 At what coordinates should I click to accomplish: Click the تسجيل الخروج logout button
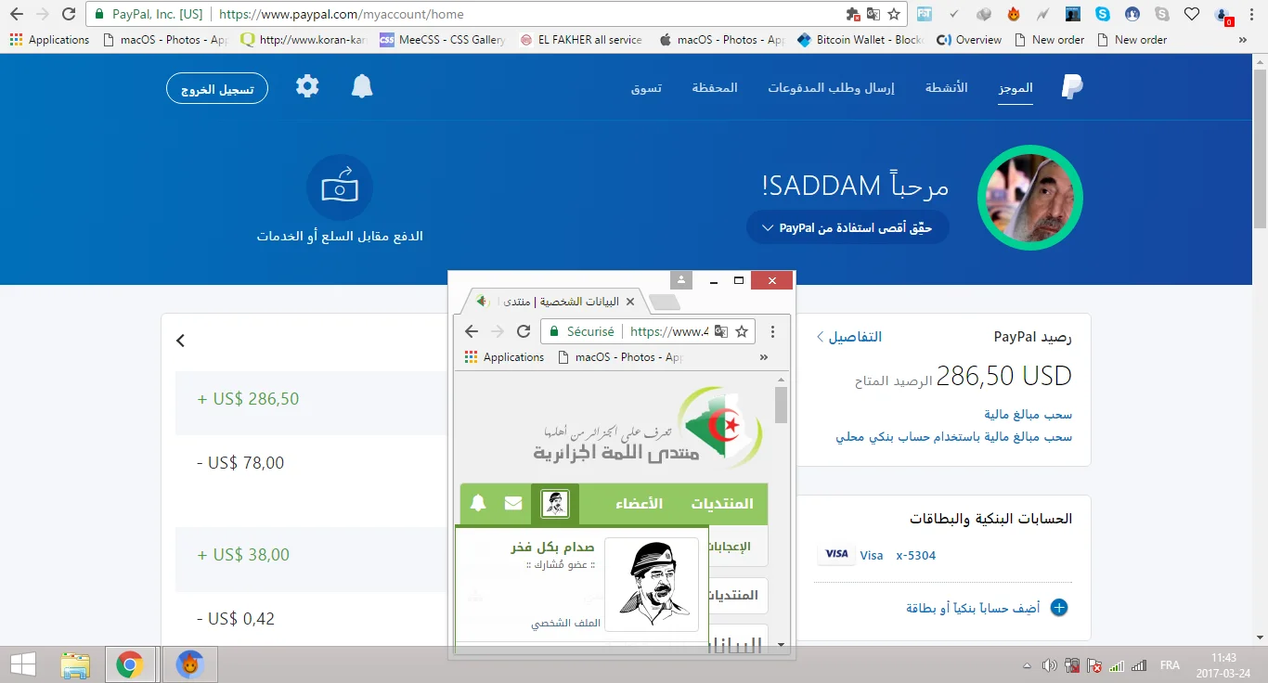tap(216, 87)
